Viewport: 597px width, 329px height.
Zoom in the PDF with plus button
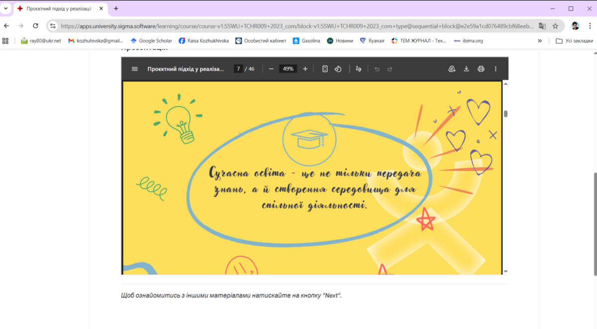click(x=305, y=69)
